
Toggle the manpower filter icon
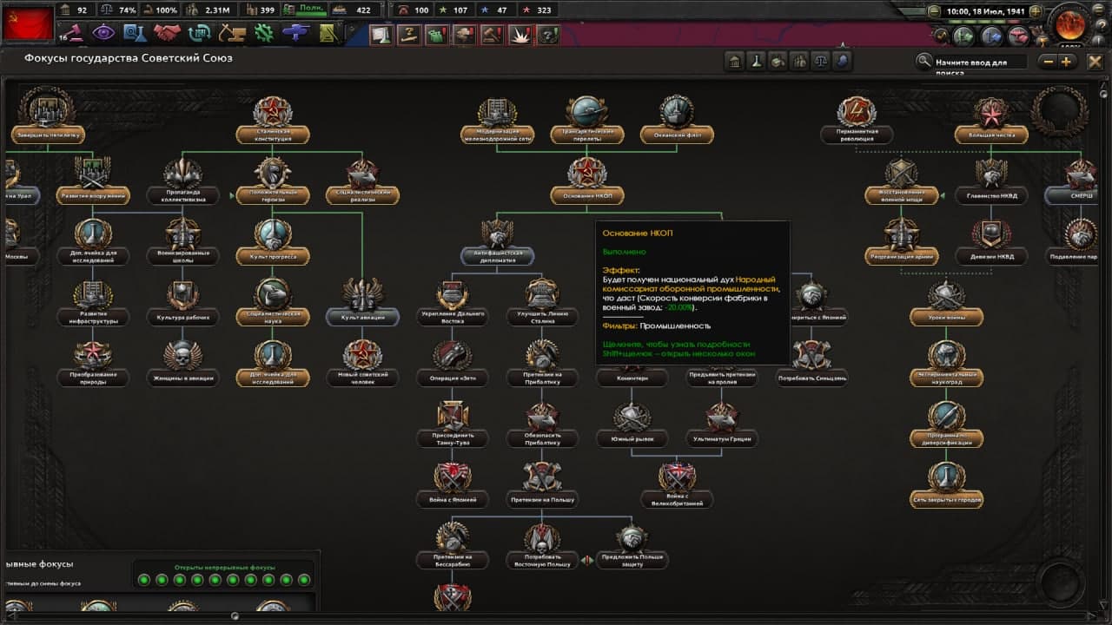799,62
